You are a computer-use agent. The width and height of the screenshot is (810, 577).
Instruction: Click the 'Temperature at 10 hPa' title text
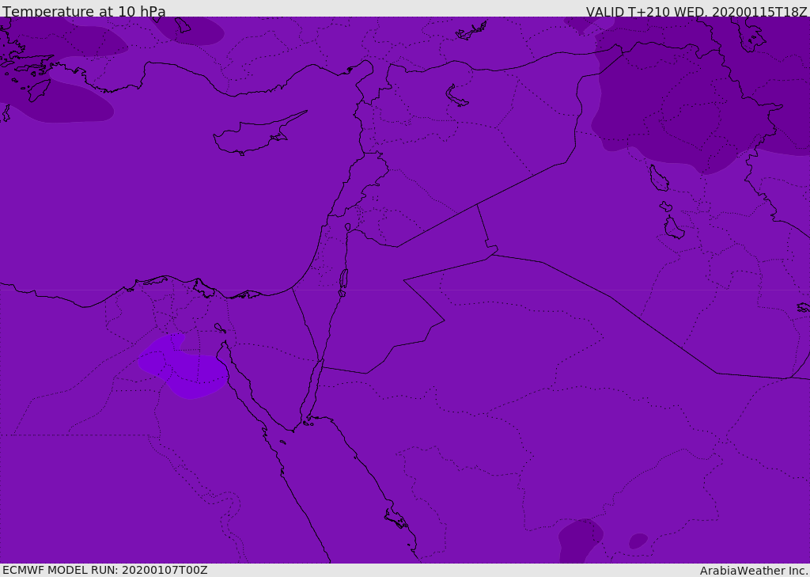84,11
